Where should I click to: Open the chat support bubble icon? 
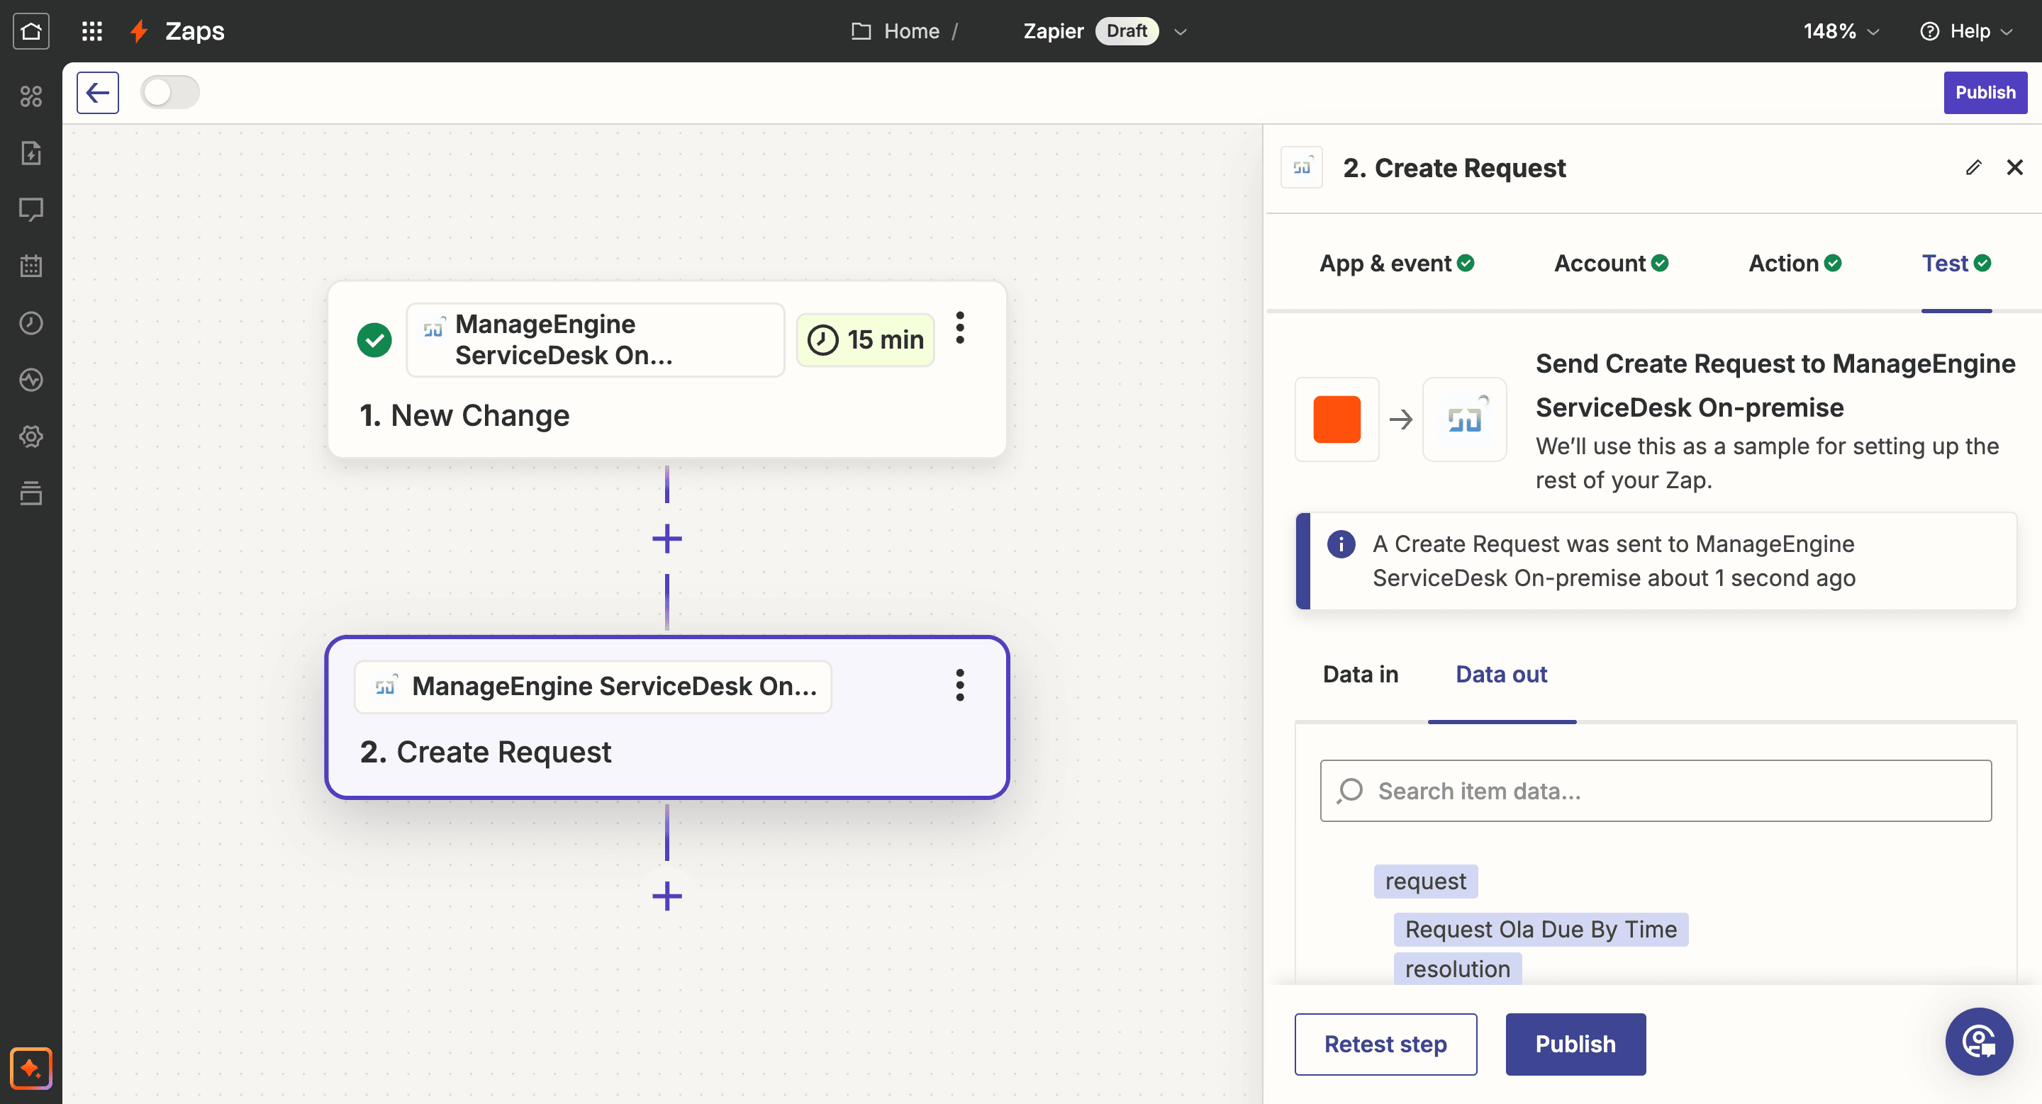(1979, 1042)
